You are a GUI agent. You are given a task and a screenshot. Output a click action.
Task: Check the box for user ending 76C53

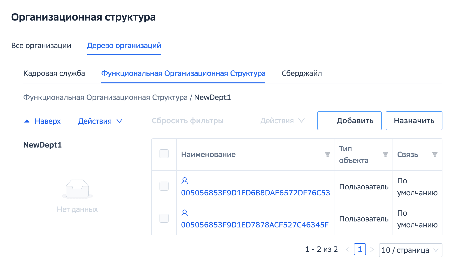click(x=164, y=186)
